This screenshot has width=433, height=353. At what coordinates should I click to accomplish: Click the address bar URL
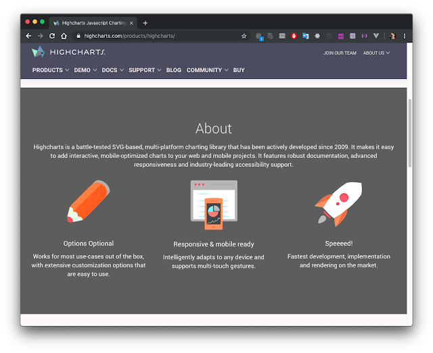click(x=129, y=36)
